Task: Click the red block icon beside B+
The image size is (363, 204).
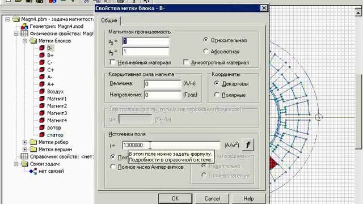Action: tap(42, 55)
